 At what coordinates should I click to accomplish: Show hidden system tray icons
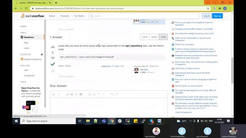click(190, 121)
